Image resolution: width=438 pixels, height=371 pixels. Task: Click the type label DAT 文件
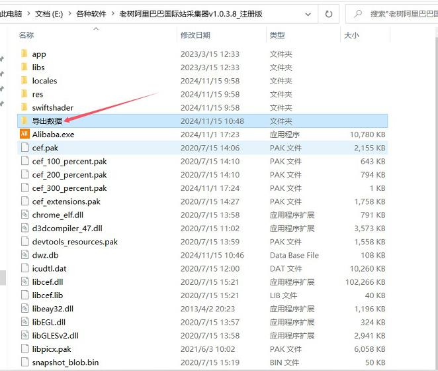tap(286, 268)
